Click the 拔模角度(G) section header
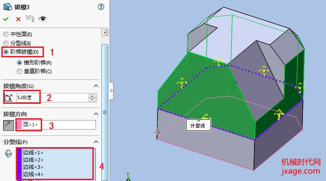The height and width of the screenshot is (181, 326). pos(19,86)
